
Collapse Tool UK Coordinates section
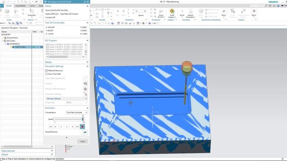tap(87, 23)
